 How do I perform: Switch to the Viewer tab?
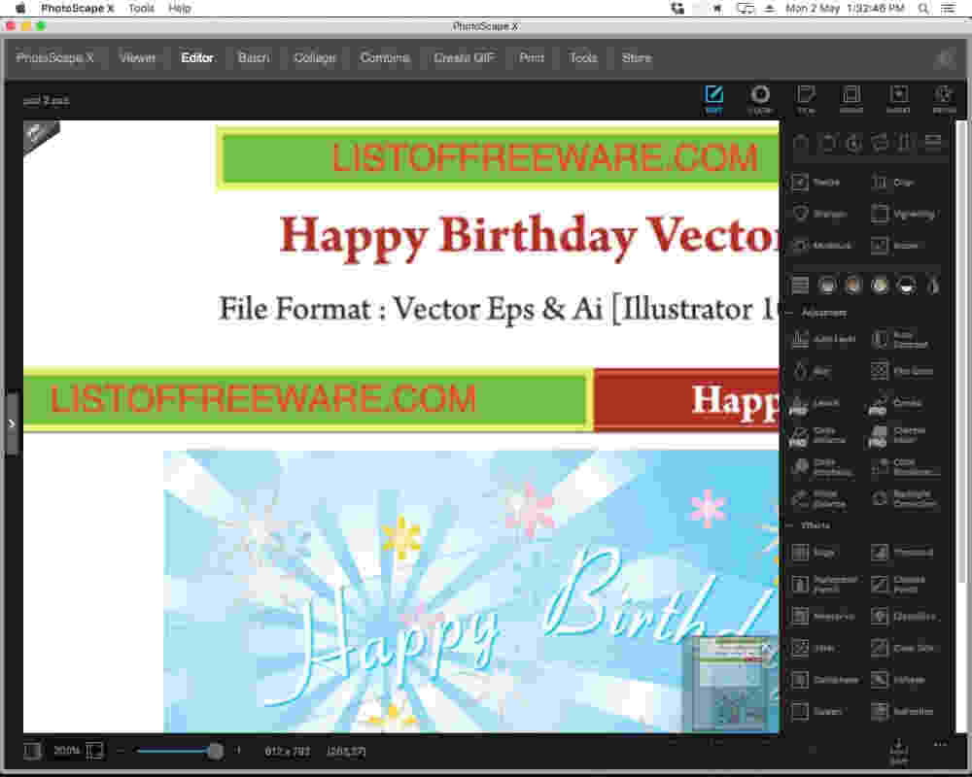[x=138, y=58]
